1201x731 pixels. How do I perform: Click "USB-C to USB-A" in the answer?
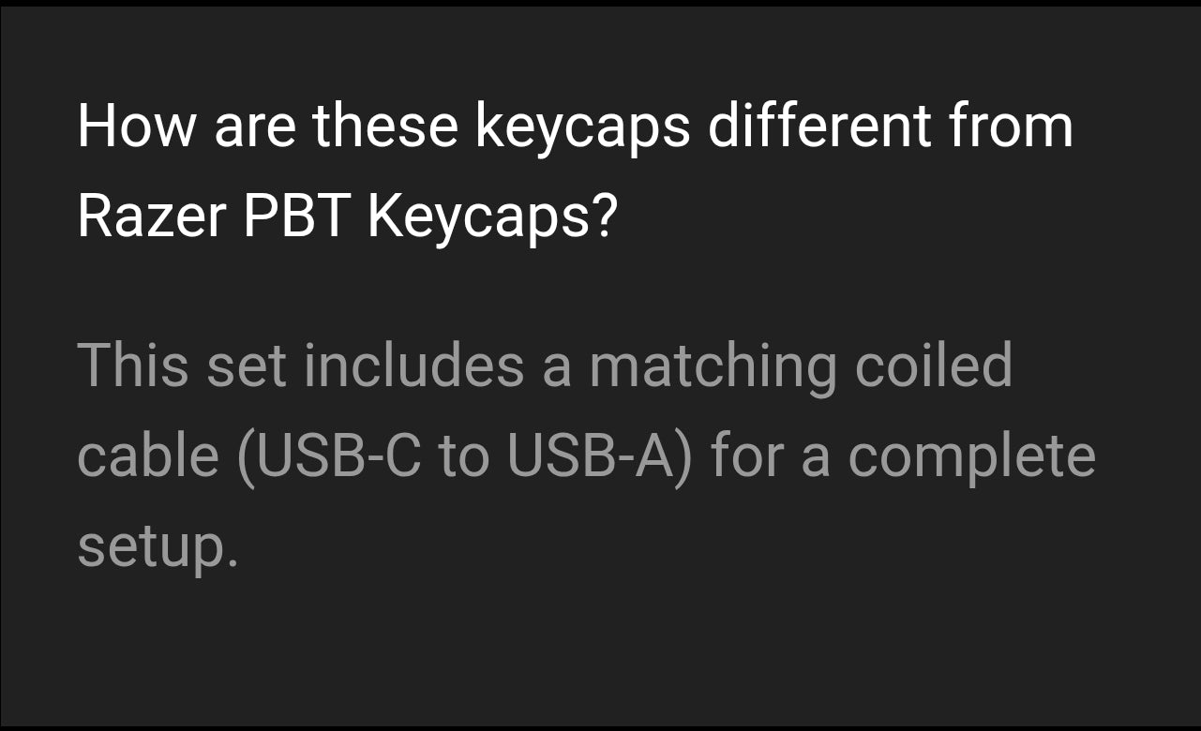point(464,456)
